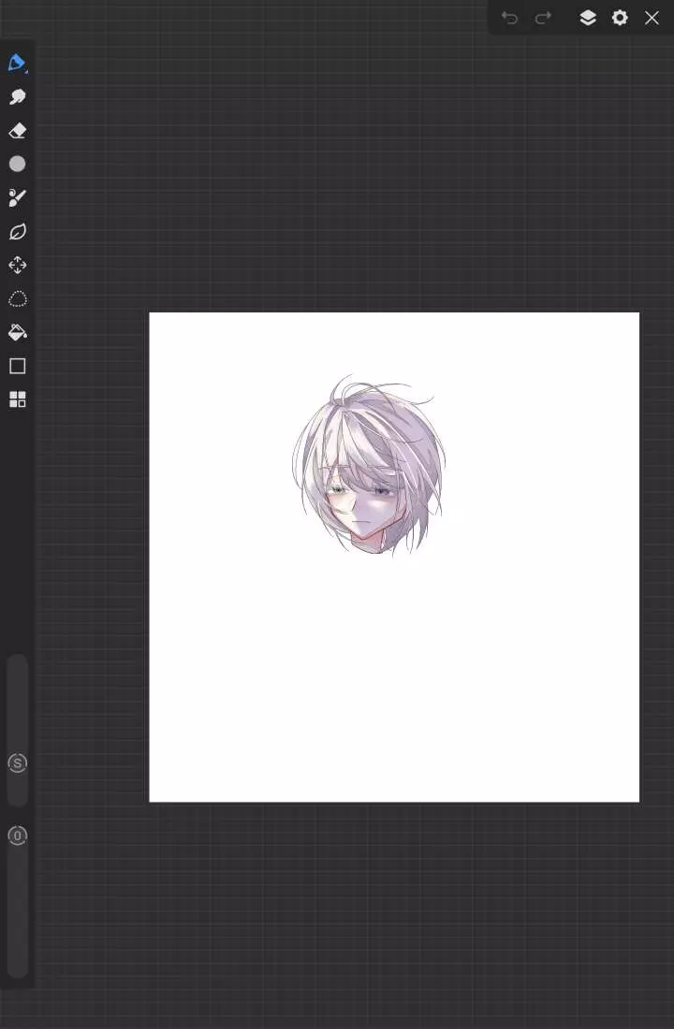Image resolution: width=674 pixels, height=1029 pixels.
Task: Open the settings gear menu
Action: (x=620, y=18)
